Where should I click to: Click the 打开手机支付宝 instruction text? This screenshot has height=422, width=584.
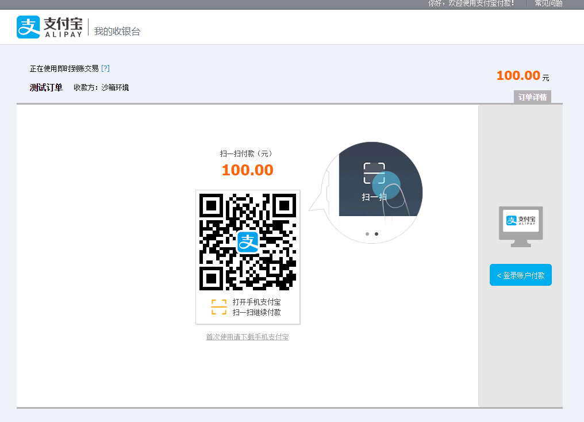[x=256, y=302]
